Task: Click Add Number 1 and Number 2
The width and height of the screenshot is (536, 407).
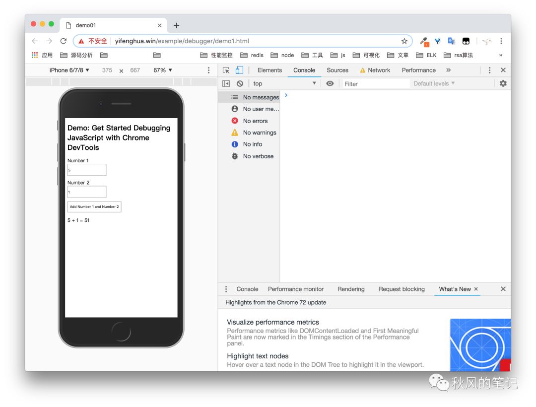Action: coord(94,207)
